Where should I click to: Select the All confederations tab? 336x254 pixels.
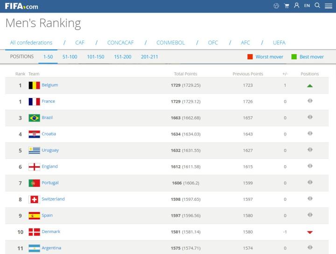tap(31, 42)
